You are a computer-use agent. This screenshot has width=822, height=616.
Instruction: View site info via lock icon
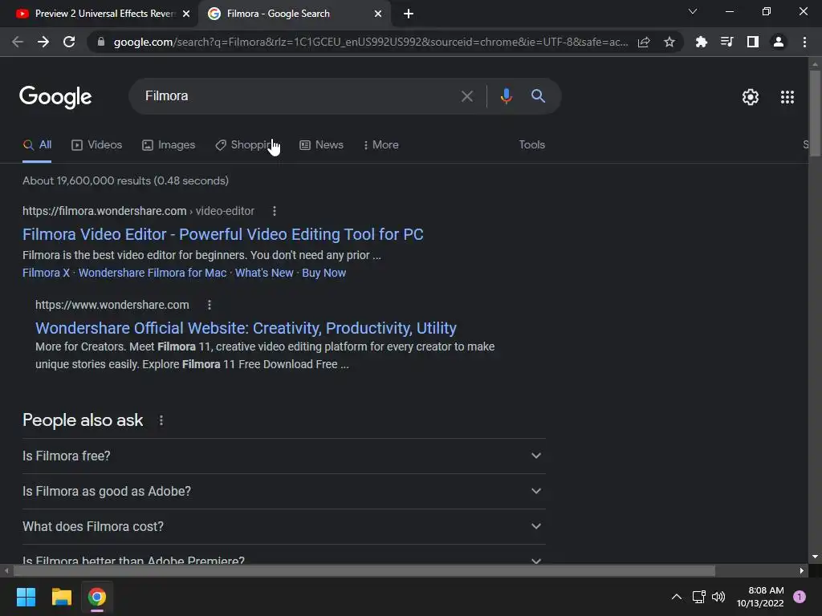tap(100, 42)
